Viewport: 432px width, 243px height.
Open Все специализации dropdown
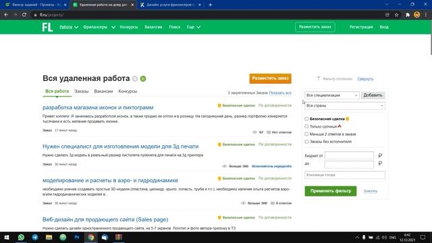click(331, 95)
